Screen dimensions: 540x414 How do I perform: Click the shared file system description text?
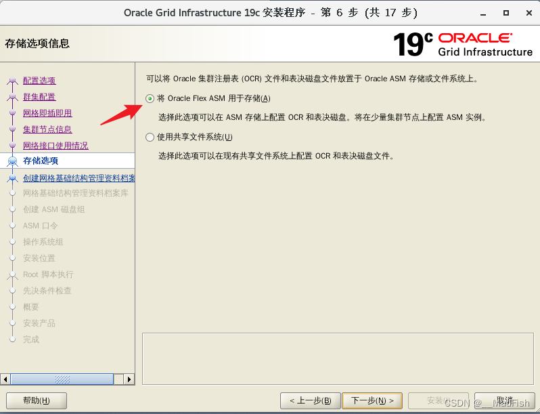click(x=276, y=156)
